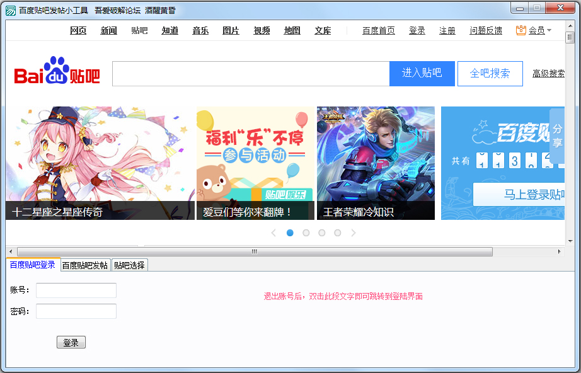Screen dimensions: 581x373
Task: Open the 十二星座之星座传奇 banner thumbnail
Action: click(100, 163)
